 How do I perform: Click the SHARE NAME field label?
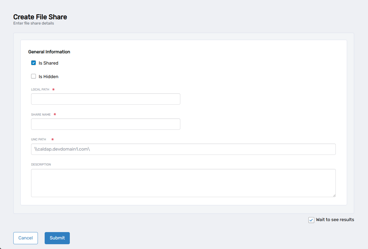tap(41, 114)
